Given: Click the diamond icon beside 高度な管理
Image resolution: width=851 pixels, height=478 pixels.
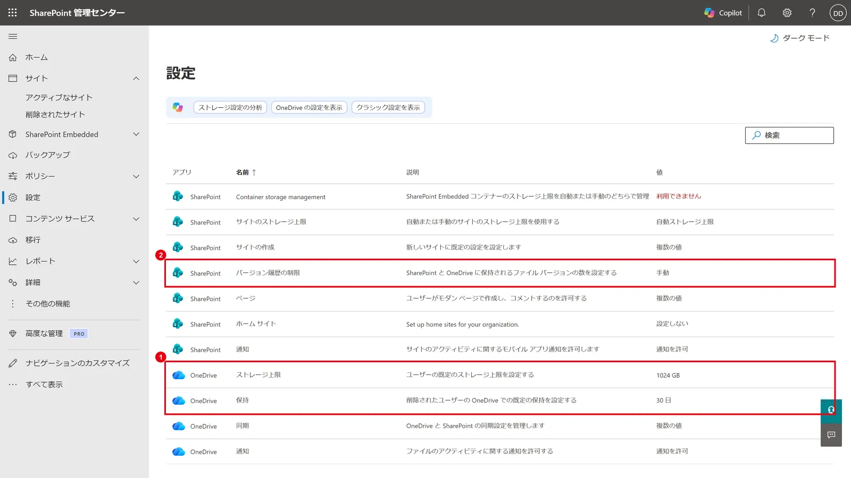Looking at the screenshot, I should (13, 334).
